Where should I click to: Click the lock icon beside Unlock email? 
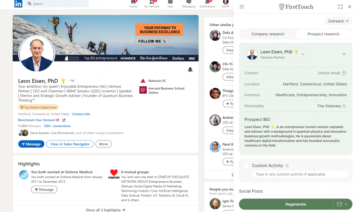(344, 73)
